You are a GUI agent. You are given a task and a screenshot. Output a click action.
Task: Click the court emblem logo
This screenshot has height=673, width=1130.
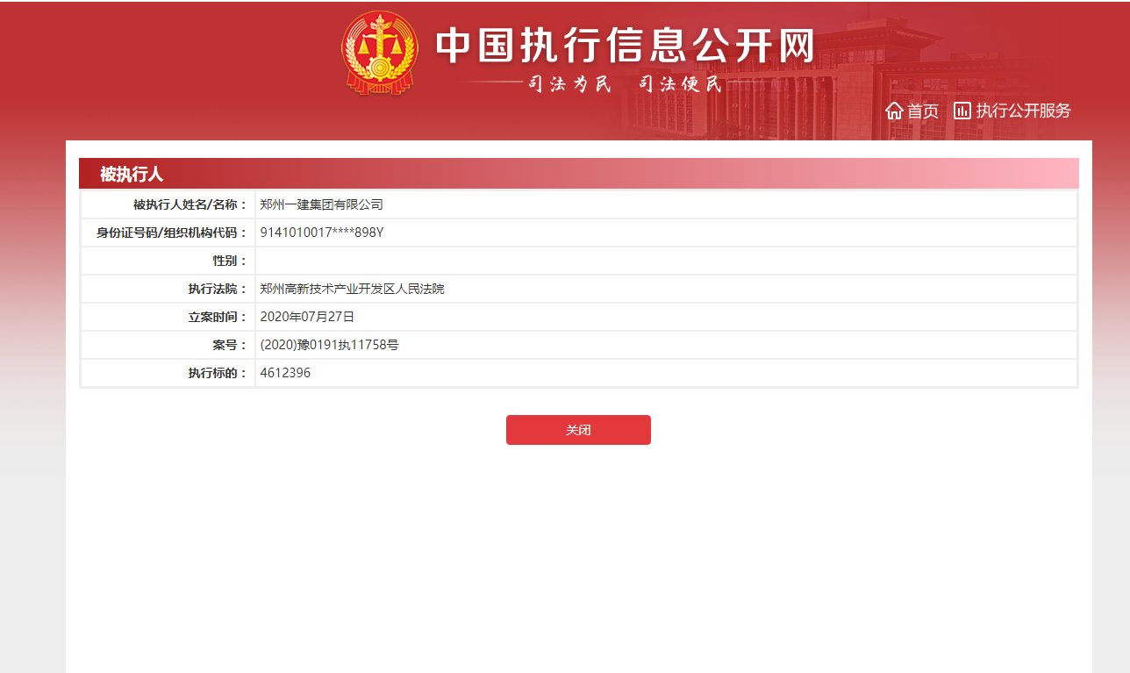pyautogui.click(x=379, y=53)
